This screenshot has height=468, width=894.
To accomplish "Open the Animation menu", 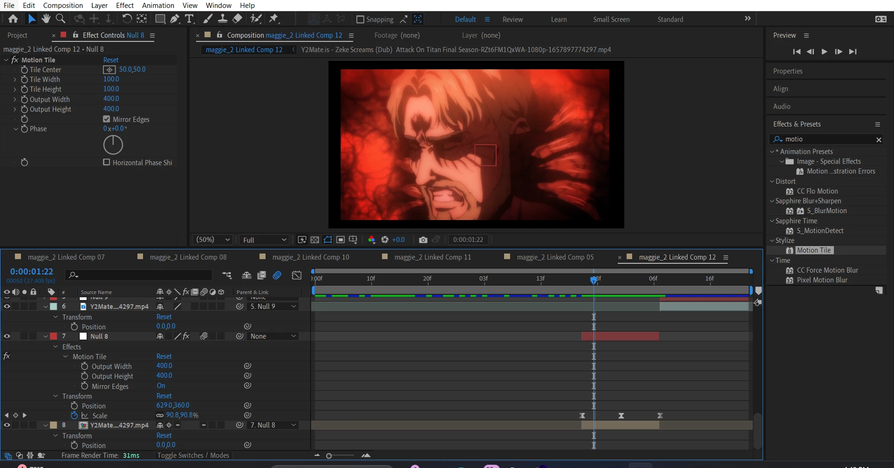I will pyautogui.click(x=158, y=6).
